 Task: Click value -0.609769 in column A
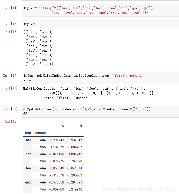[57, 189]
